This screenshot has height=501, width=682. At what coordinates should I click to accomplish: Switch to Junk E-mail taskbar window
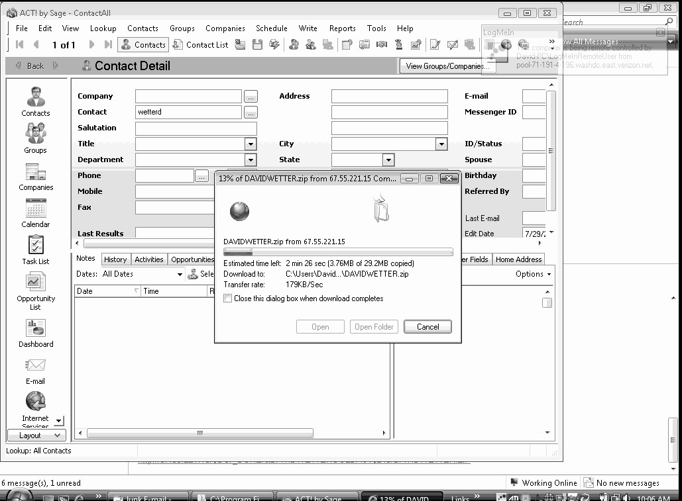point(148,498)
